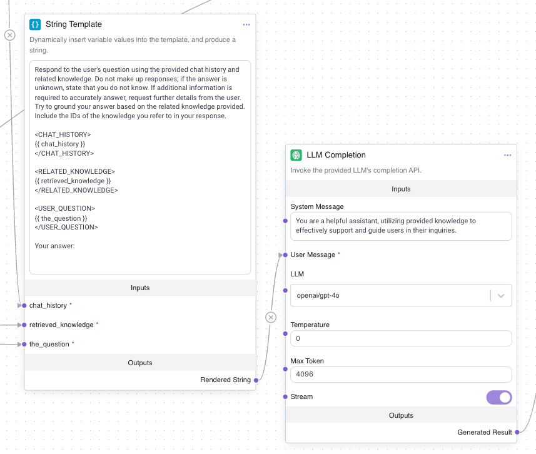The image size is (536, 454).
Task: Click the String Template curly-braces icon
Action: 36,24
